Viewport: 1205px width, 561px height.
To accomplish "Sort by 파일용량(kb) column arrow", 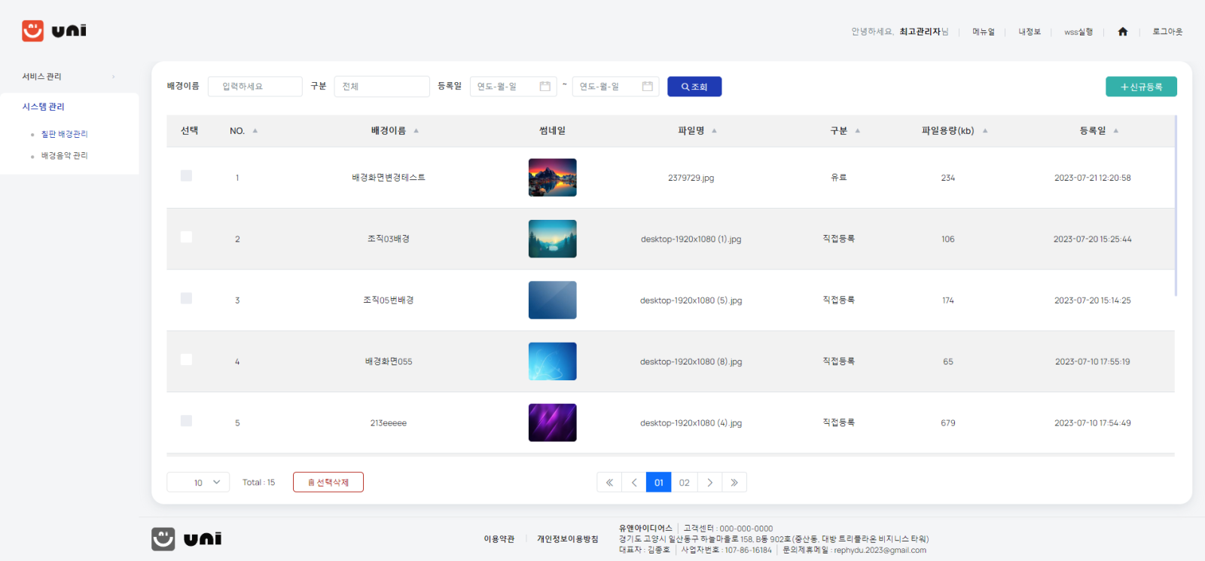I will click(x=985, y=131).
